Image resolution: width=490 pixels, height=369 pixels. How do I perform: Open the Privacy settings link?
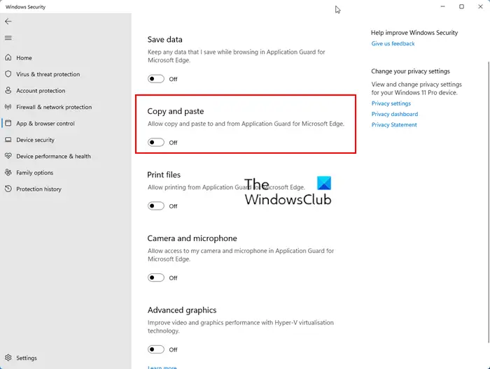(391, 103)
